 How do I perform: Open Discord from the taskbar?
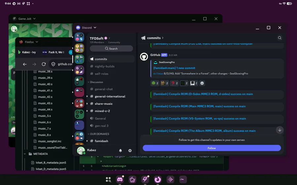click(x=120, y=179)
